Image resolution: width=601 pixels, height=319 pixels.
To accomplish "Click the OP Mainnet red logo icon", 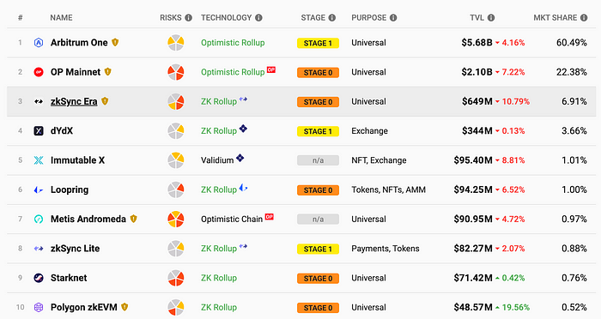I will (x=39, y=72).
